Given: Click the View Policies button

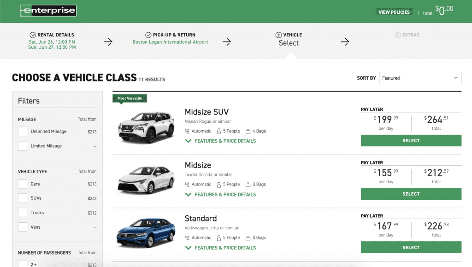Looking at the screenshot, I should pyautogui.click(x=394, y=12).
